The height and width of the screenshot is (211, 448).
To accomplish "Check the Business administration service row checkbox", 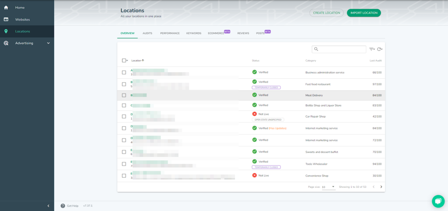I will point(124,73).
